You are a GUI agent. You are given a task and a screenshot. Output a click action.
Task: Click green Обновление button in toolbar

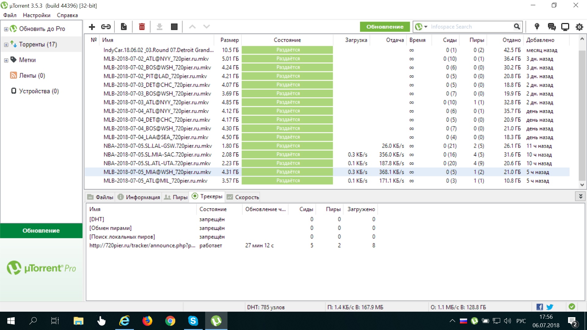pyautogui.click(x=385, y=27)
